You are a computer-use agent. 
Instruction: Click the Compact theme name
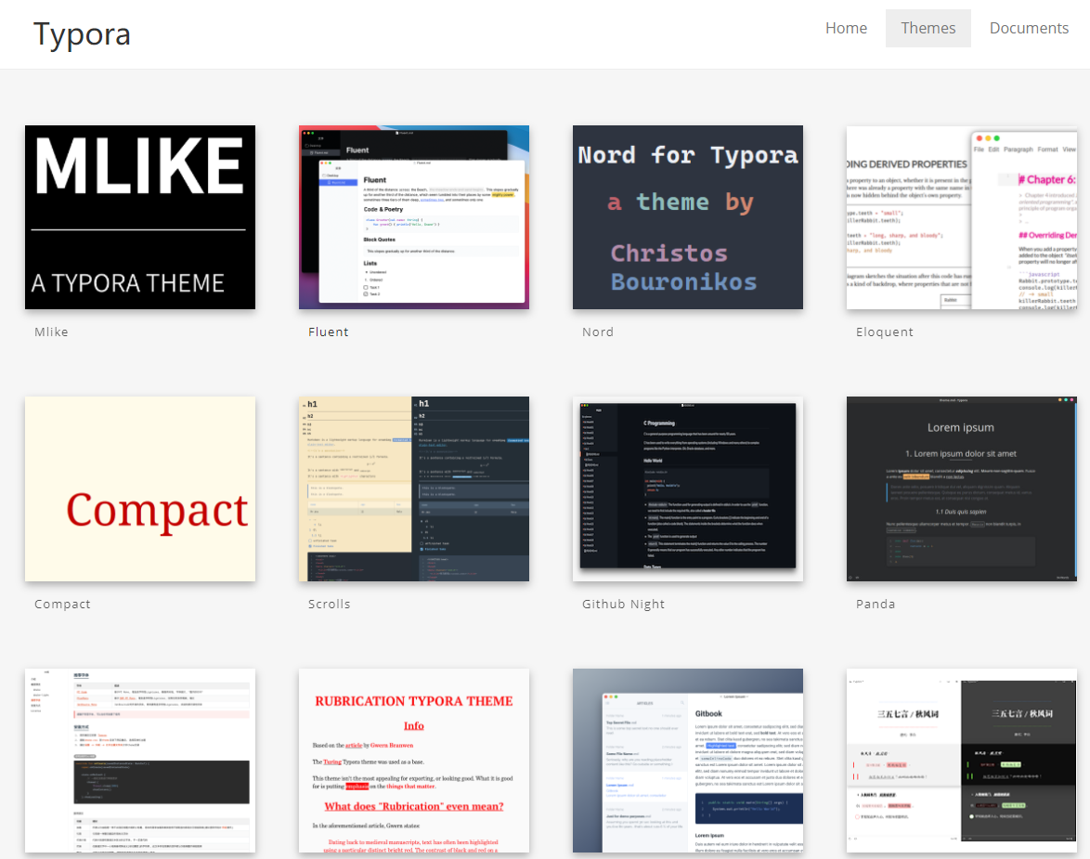pyautogui.click(x=62, y=604)
